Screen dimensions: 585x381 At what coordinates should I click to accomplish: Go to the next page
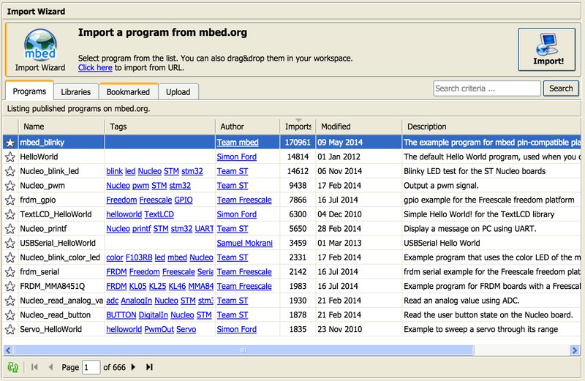pos(133,367)
